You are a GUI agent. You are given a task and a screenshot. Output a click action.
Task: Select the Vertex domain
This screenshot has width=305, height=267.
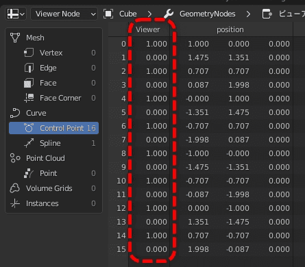(53, 53)
